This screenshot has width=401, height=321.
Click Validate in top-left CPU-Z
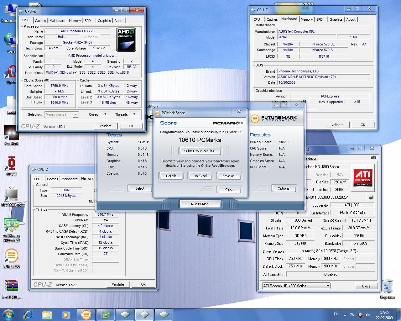point(106,126)
